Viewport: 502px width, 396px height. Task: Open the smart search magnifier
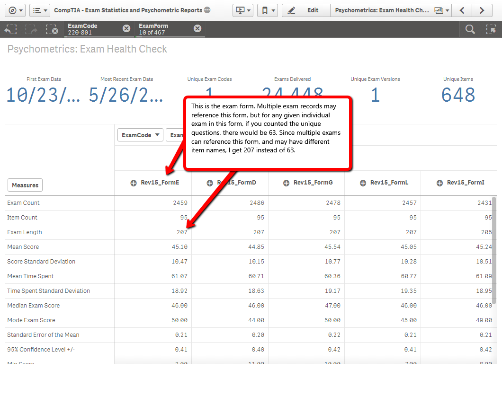(x=470, y=29)
